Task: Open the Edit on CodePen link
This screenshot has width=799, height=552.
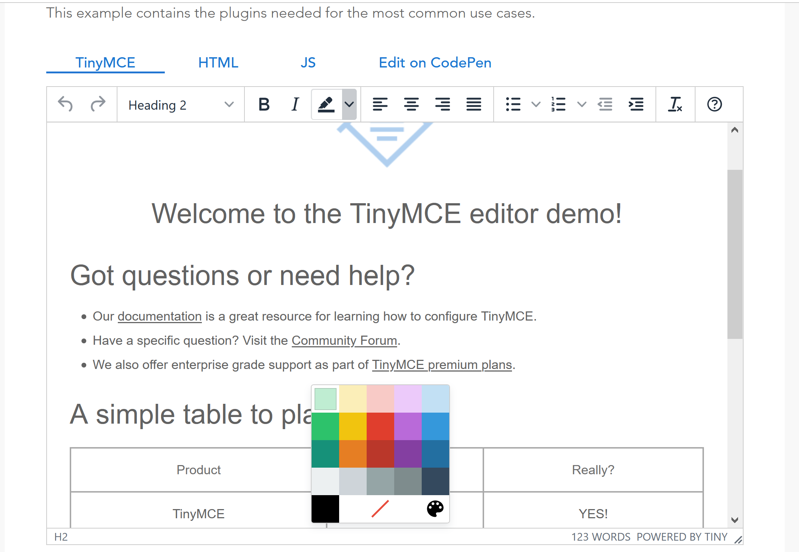Action: 435,63
